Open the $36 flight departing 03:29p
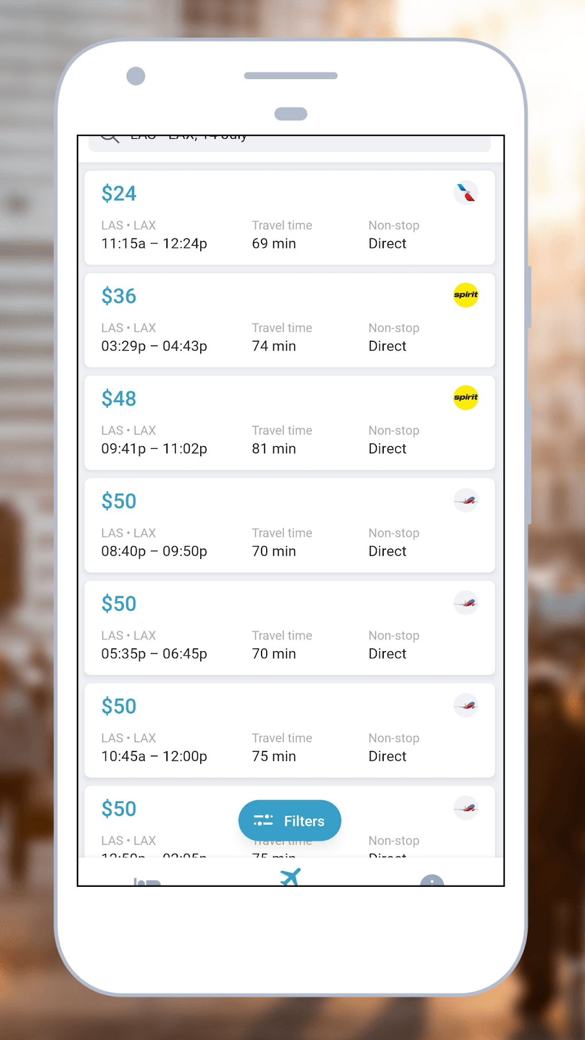 (x=289, y=320)
